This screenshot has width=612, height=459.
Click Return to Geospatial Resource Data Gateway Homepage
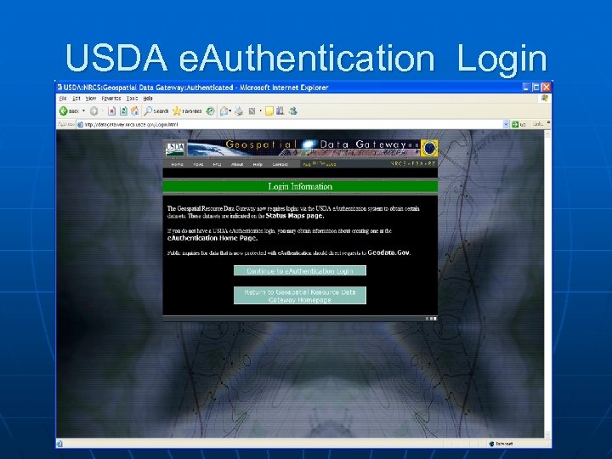point(300,296)
